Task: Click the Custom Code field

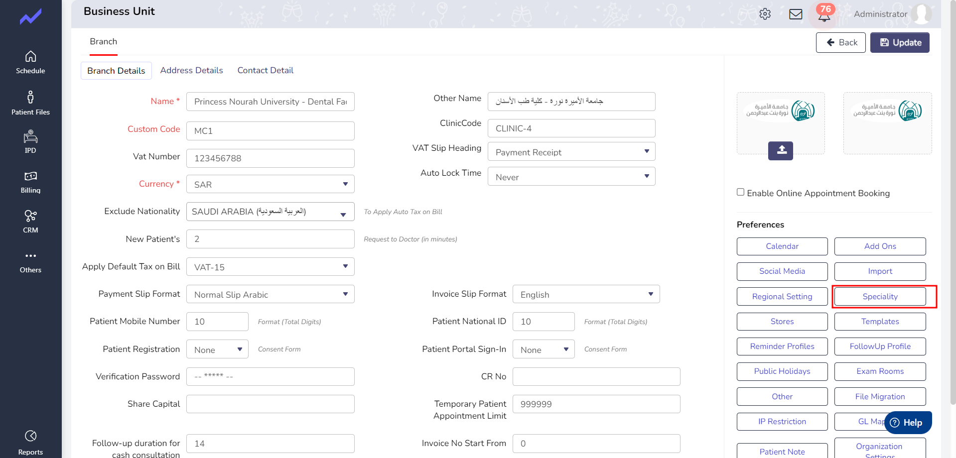Action: point(271,131)
